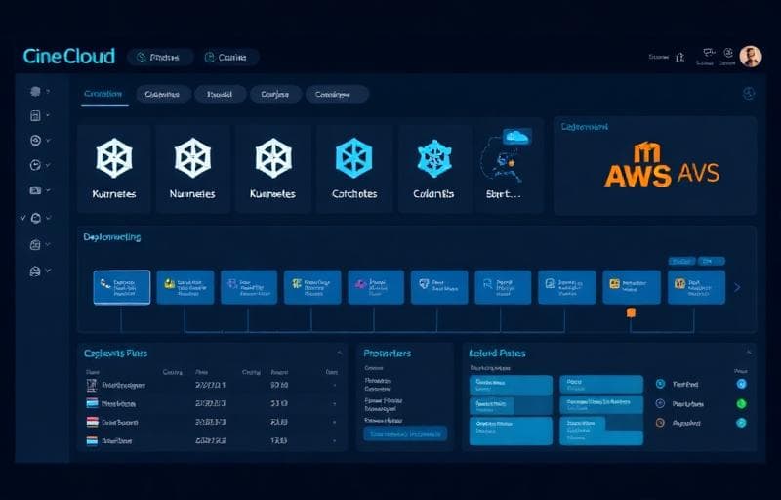Image resolution: width=781 pixels, height=500 pixels.
Task: Click the first small pill above pipeline
Action: [681, 261]
